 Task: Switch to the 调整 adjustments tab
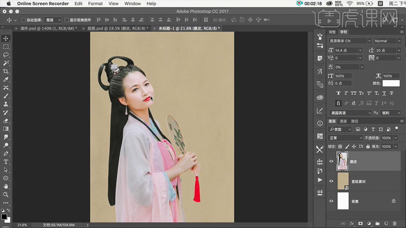point(332,32)
